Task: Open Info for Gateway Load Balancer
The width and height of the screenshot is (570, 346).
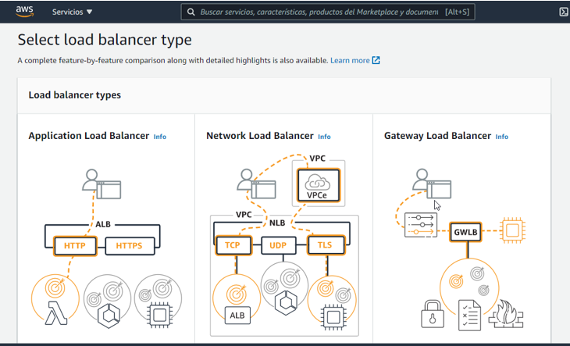Action: [501, 137]
